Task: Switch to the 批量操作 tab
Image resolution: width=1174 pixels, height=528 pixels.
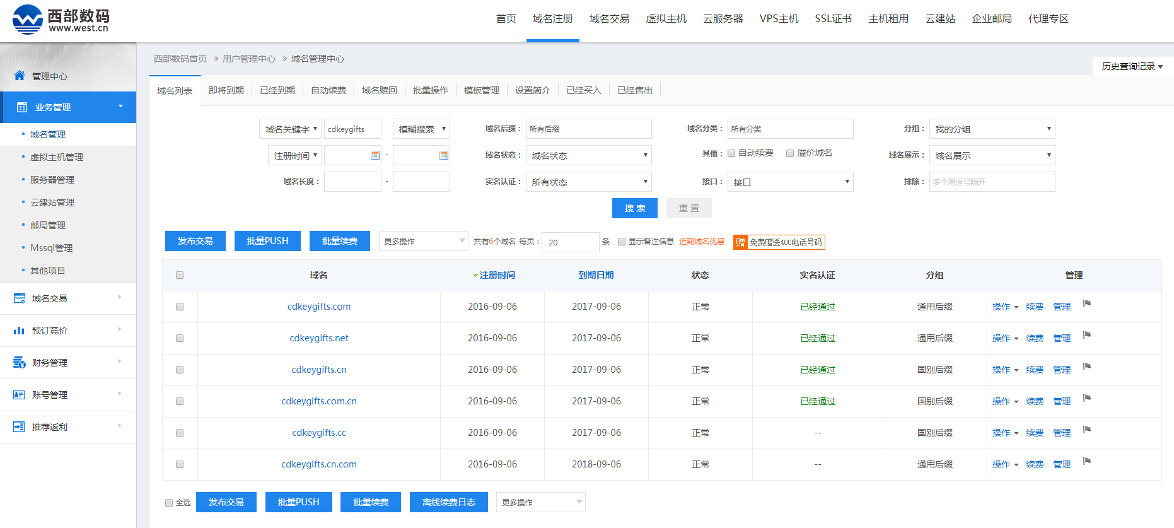Action: click(x=431, y=90)
